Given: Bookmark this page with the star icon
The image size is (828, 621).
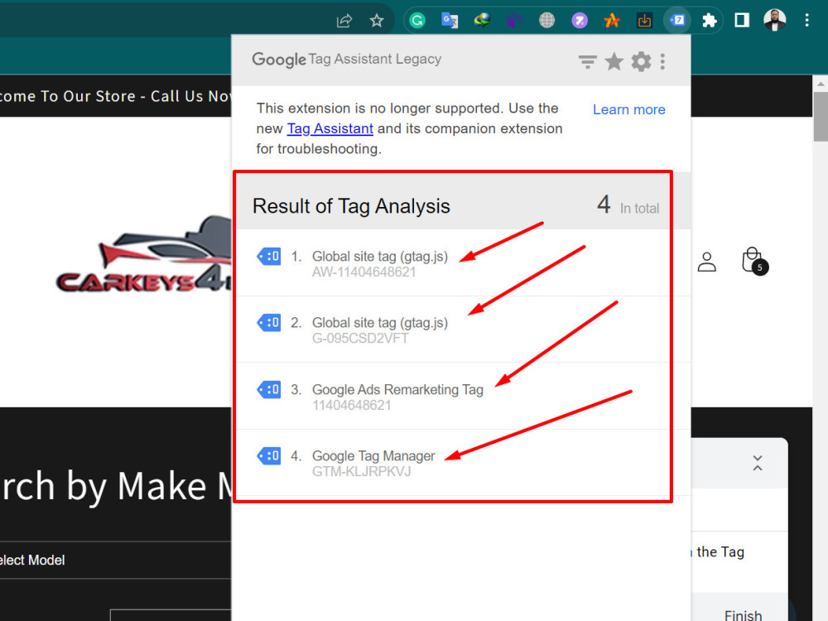Looking at the screenshot, I should pyautogui.click(x=377, y=21).
